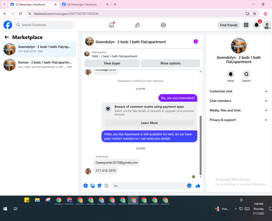Click the chat scrollbar down arrow
This screenshot has height=221, width=272.
(201, 177)
